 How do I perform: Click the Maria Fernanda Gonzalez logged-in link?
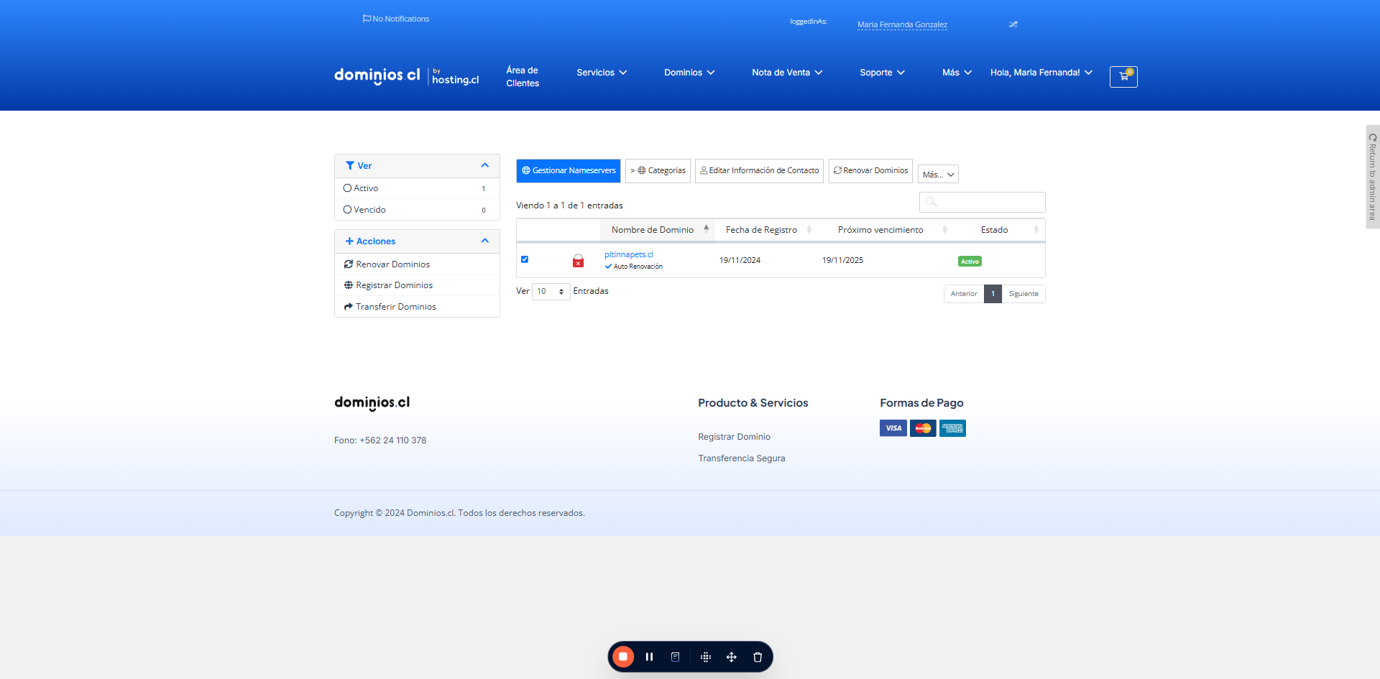pyautogui.click(x=902, y=24)
